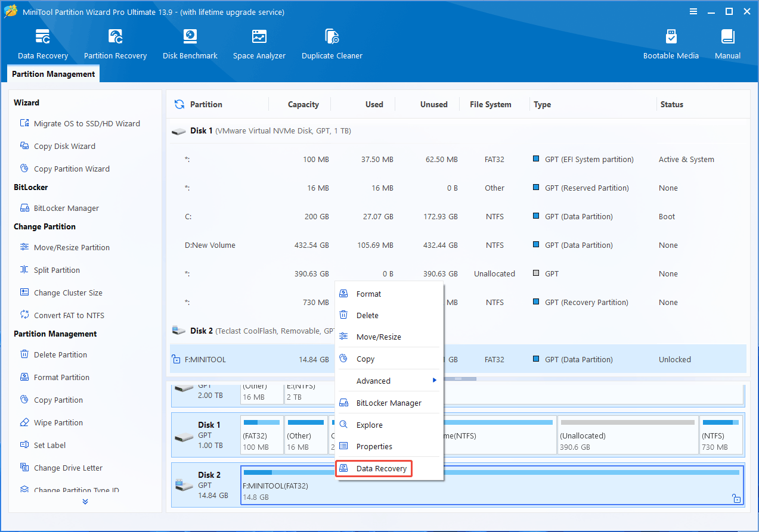This screenshot has height=532, width=759.
Task: Click the Disk 1 header row in list
Action: coord(458,130)
